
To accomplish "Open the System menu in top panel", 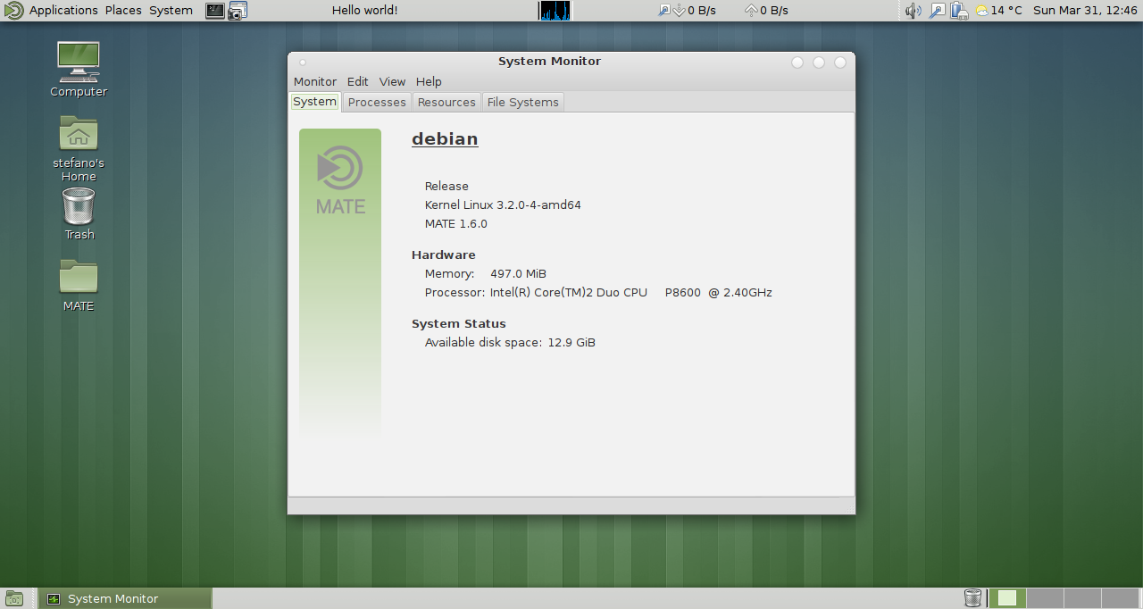I will (x=171, y=11).
